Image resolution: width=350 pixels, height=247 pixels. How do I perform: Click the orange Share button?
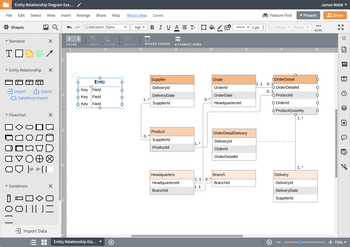(335, 15)
